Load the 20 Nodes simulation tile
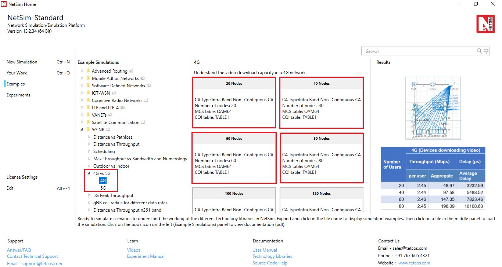Viewport: 502px width, 267px height. click(234, 102)
